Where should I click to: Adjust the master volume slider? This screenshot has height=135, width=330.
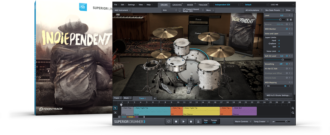(x=283, y=122)
